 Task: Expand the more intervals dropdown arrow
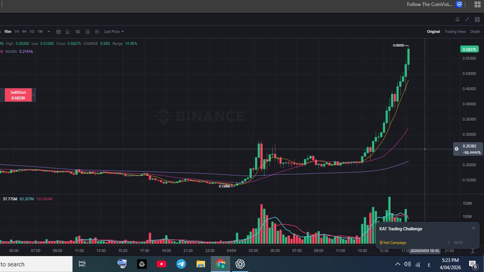click(x=49, y=31)
